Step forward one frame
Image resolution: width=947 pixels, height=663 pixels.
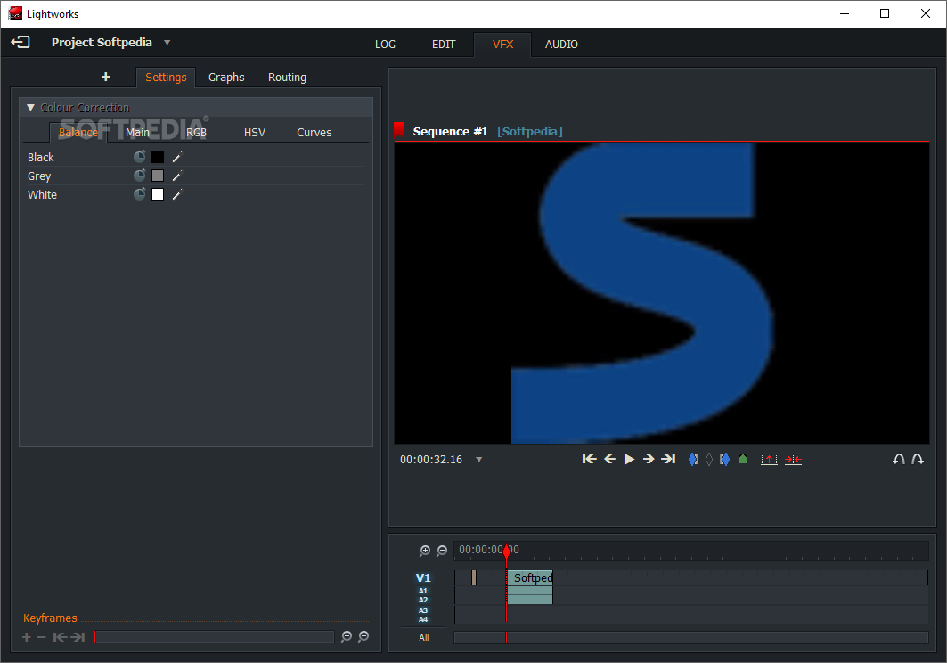(649, 459)
